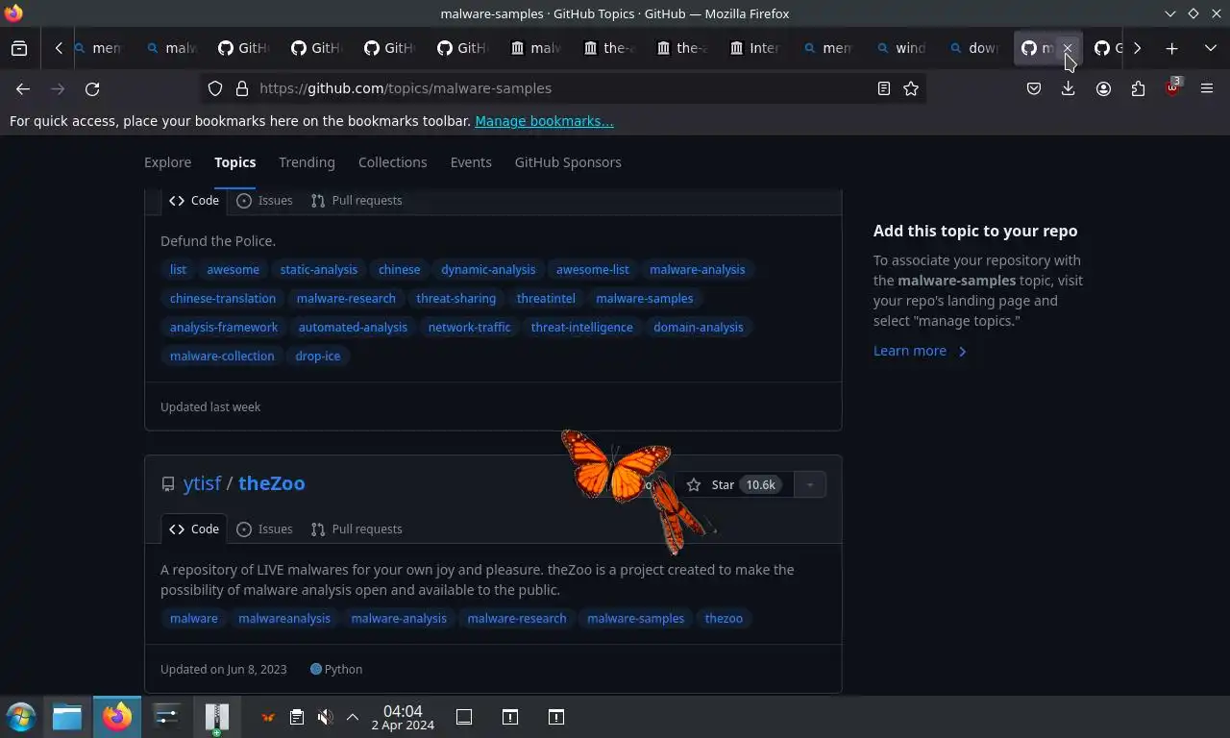Screen dimensions: 1230x738
Task: Open theZoo repository Issues tab
Action: click(x=264, y=529)
